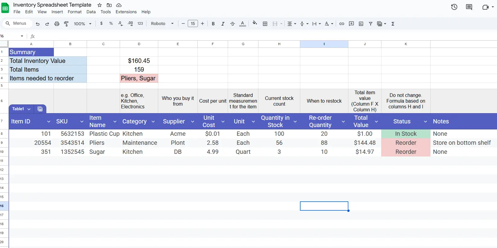This screenshot has height=248, width=497.
Task: Open the Category column filter dropdown
Action: coord(153,122)
